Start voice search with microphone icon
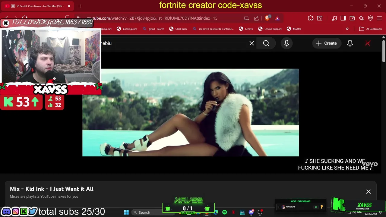 (286, 43)
